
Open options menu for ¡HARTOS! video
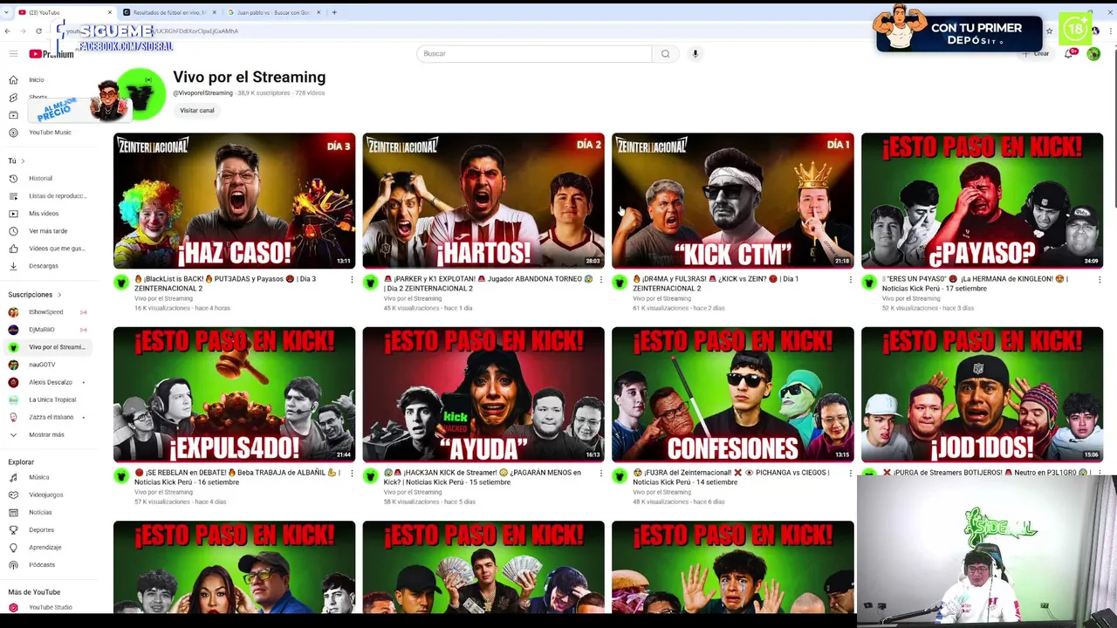[x=601, y=280]
